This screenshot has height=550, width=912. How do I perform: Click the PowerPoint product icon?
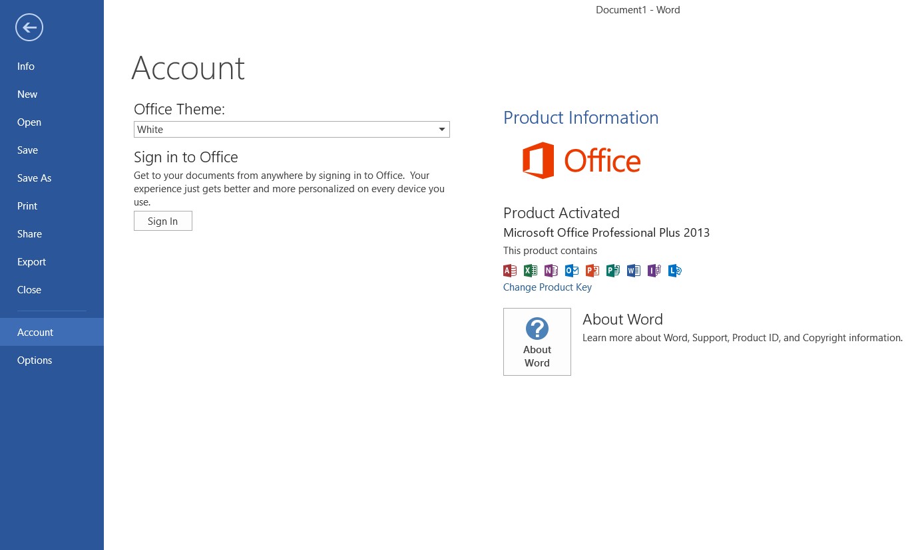pyautogui.click(x=592, y=271)
